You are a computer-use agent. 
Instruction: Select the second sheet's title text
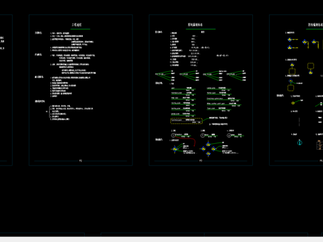tap(77, 25)
